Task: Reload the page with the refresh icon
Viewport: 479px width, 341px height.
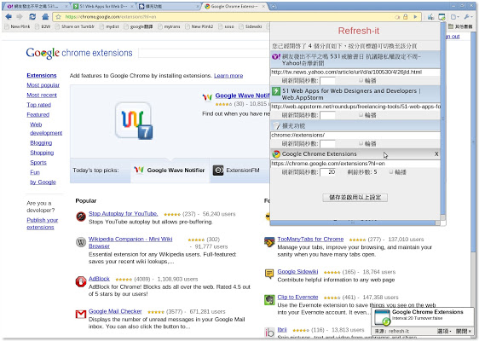Action: [x=32, y=17]
